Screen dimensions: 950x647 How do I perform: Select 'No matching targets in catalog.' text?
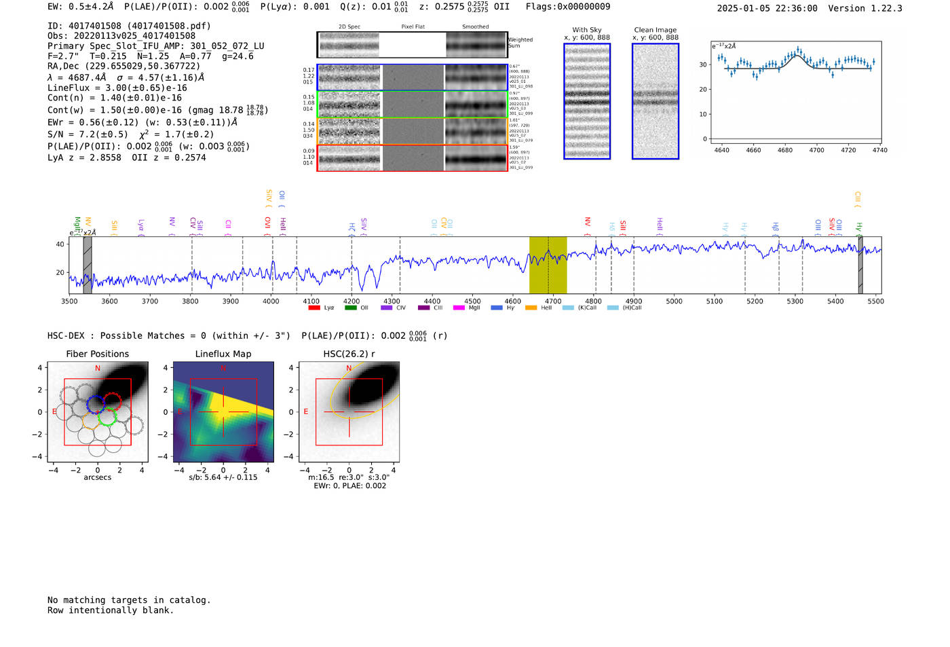[x=129, y=600]
